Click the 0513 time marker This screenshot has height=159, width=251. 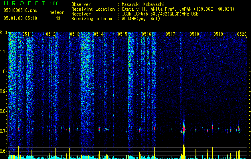click(x=75, y=34)
